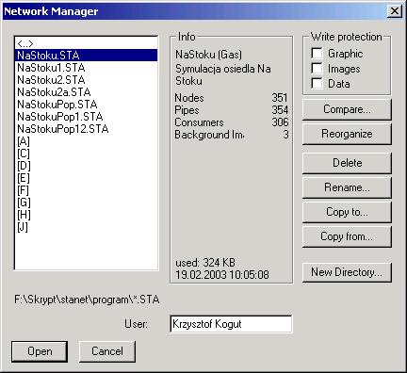Select drive [A] in the list
This screenshot has height=373, width=407.
pyautogui.click(x=87, y=141)
